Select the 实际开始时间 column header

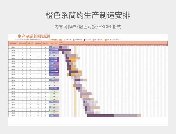coord(38,43)
